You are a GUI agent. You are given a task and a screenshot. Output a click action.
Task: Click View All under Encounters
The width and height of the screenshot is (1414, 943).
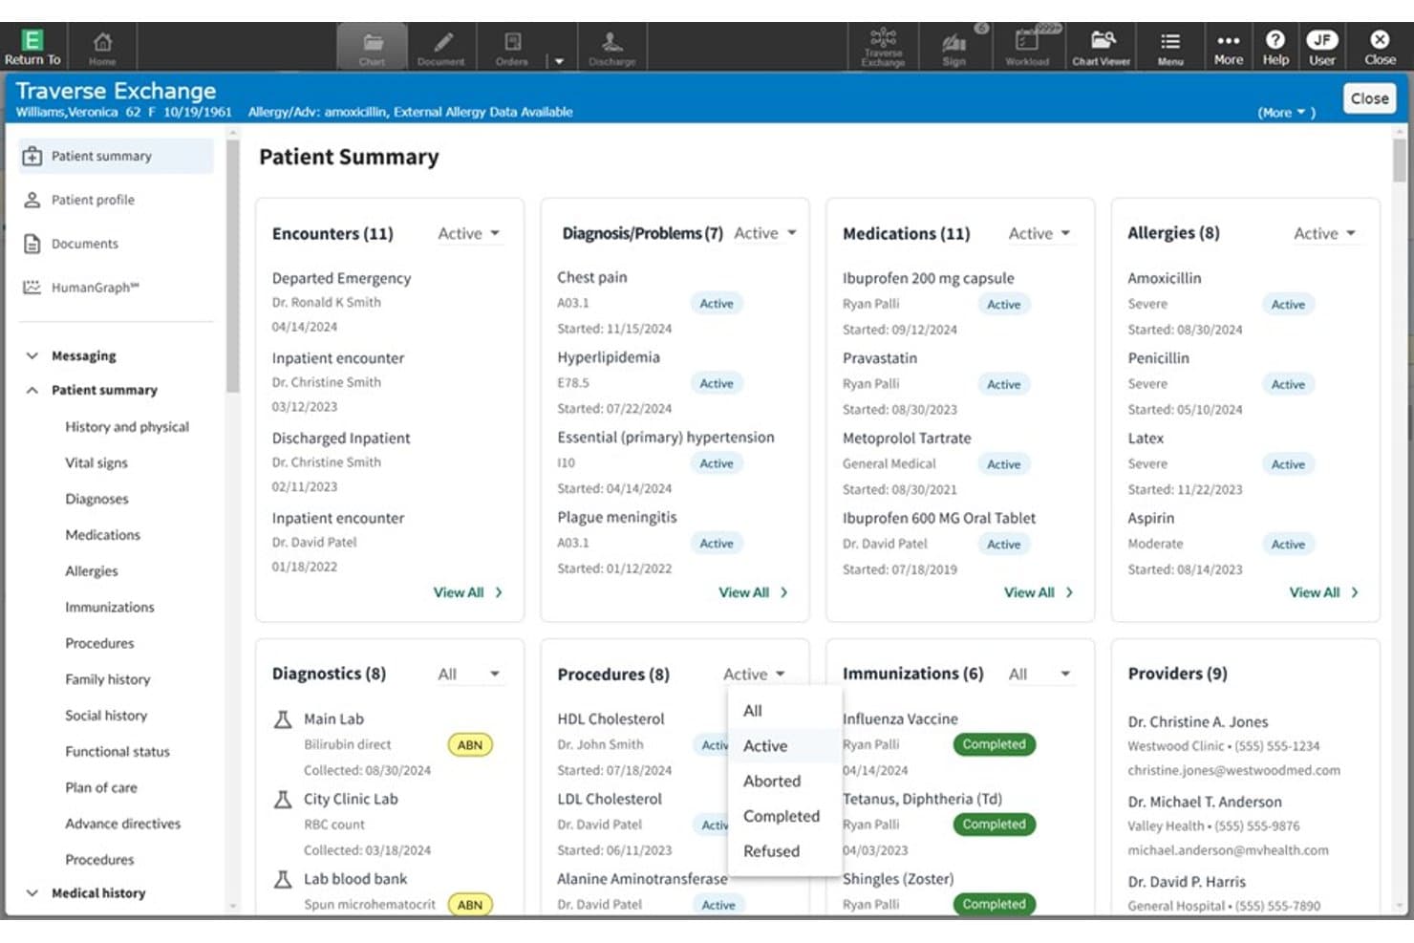tap(468, 592)
